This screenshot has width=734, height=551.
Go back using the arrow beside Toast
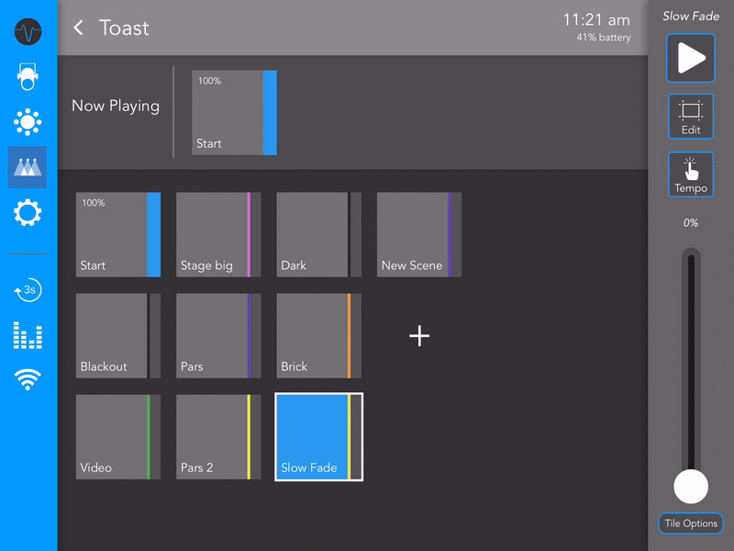[79, 28]
